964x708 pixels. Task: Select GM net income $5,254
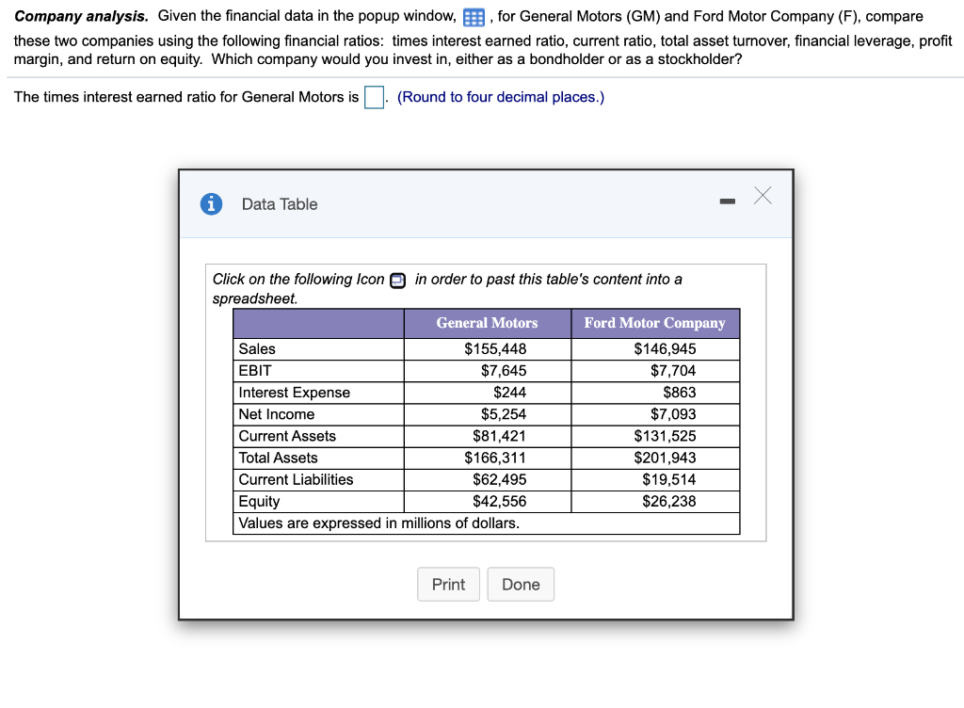[x=504, y=414]
